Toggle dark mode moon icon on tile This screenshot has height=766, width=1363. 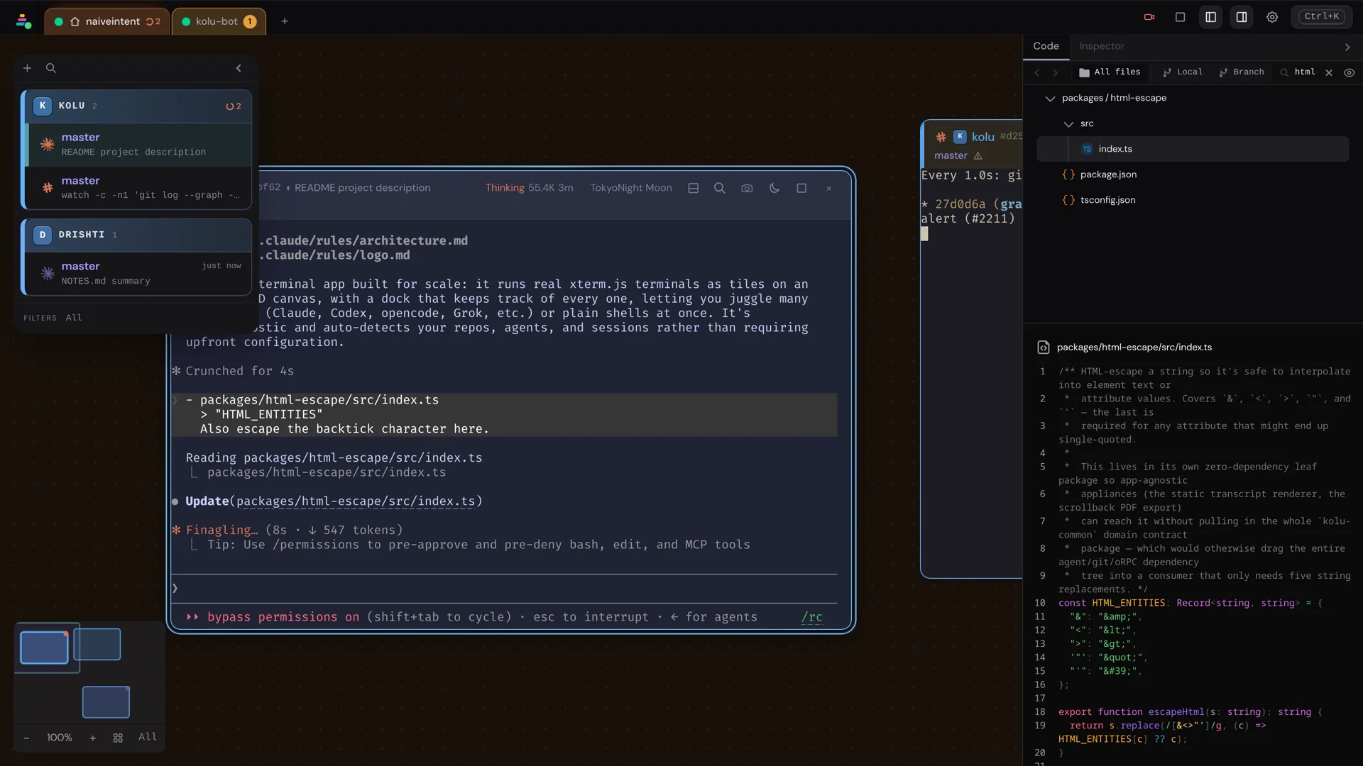pyautogui.click(x=774, y=188)
